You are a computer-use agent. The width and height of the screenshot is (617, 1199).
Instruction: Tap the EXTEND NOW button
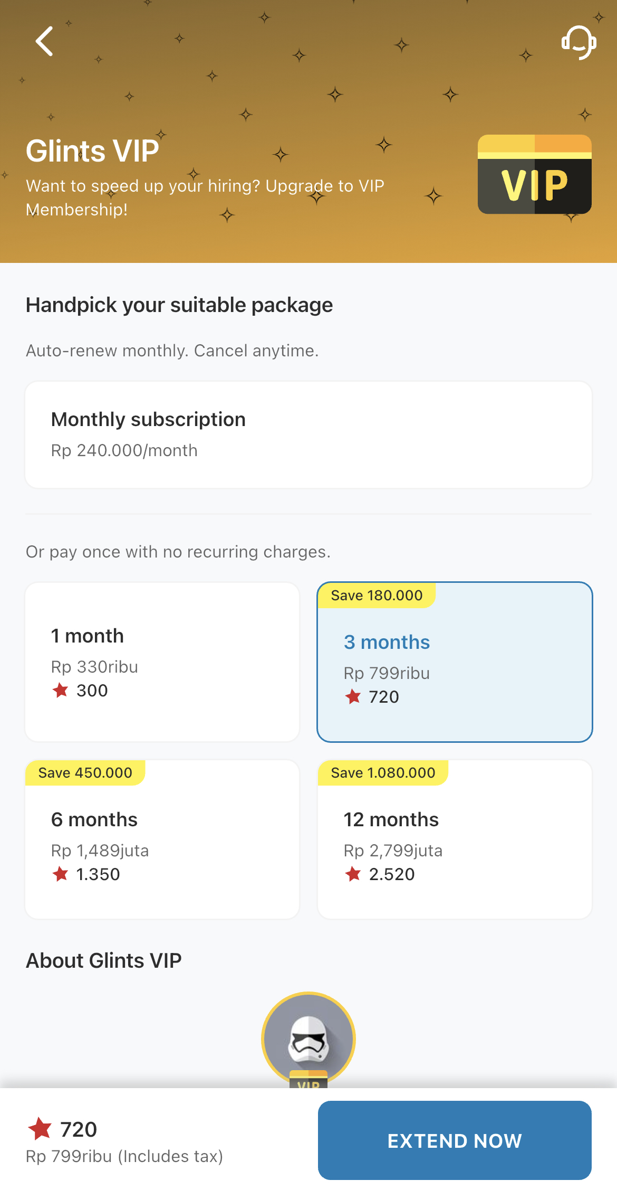pos(455,1140)
